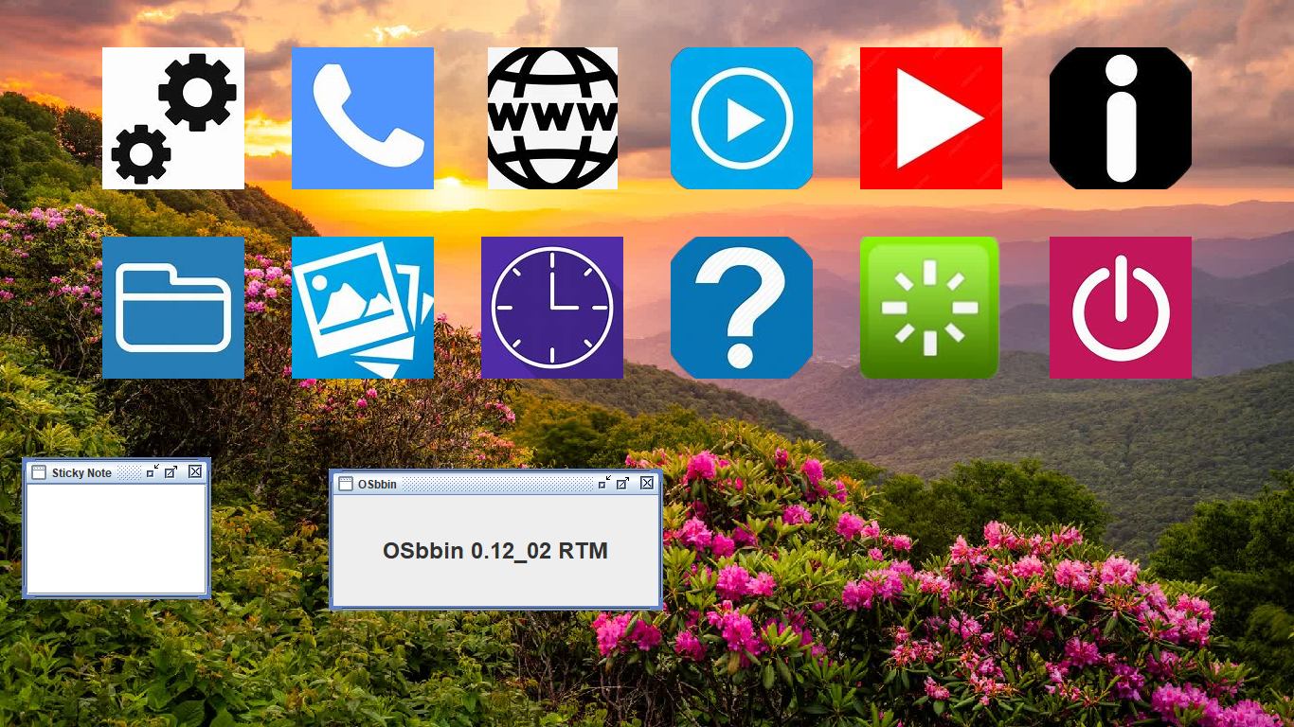This screenshot has height=727, width=1294.
Task: Maximize the Sticky Note window
Action: 171,471
